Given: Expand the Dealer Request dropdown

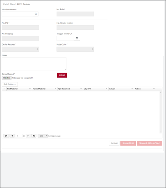Looking at the screenshot, I should click(21, 49).
